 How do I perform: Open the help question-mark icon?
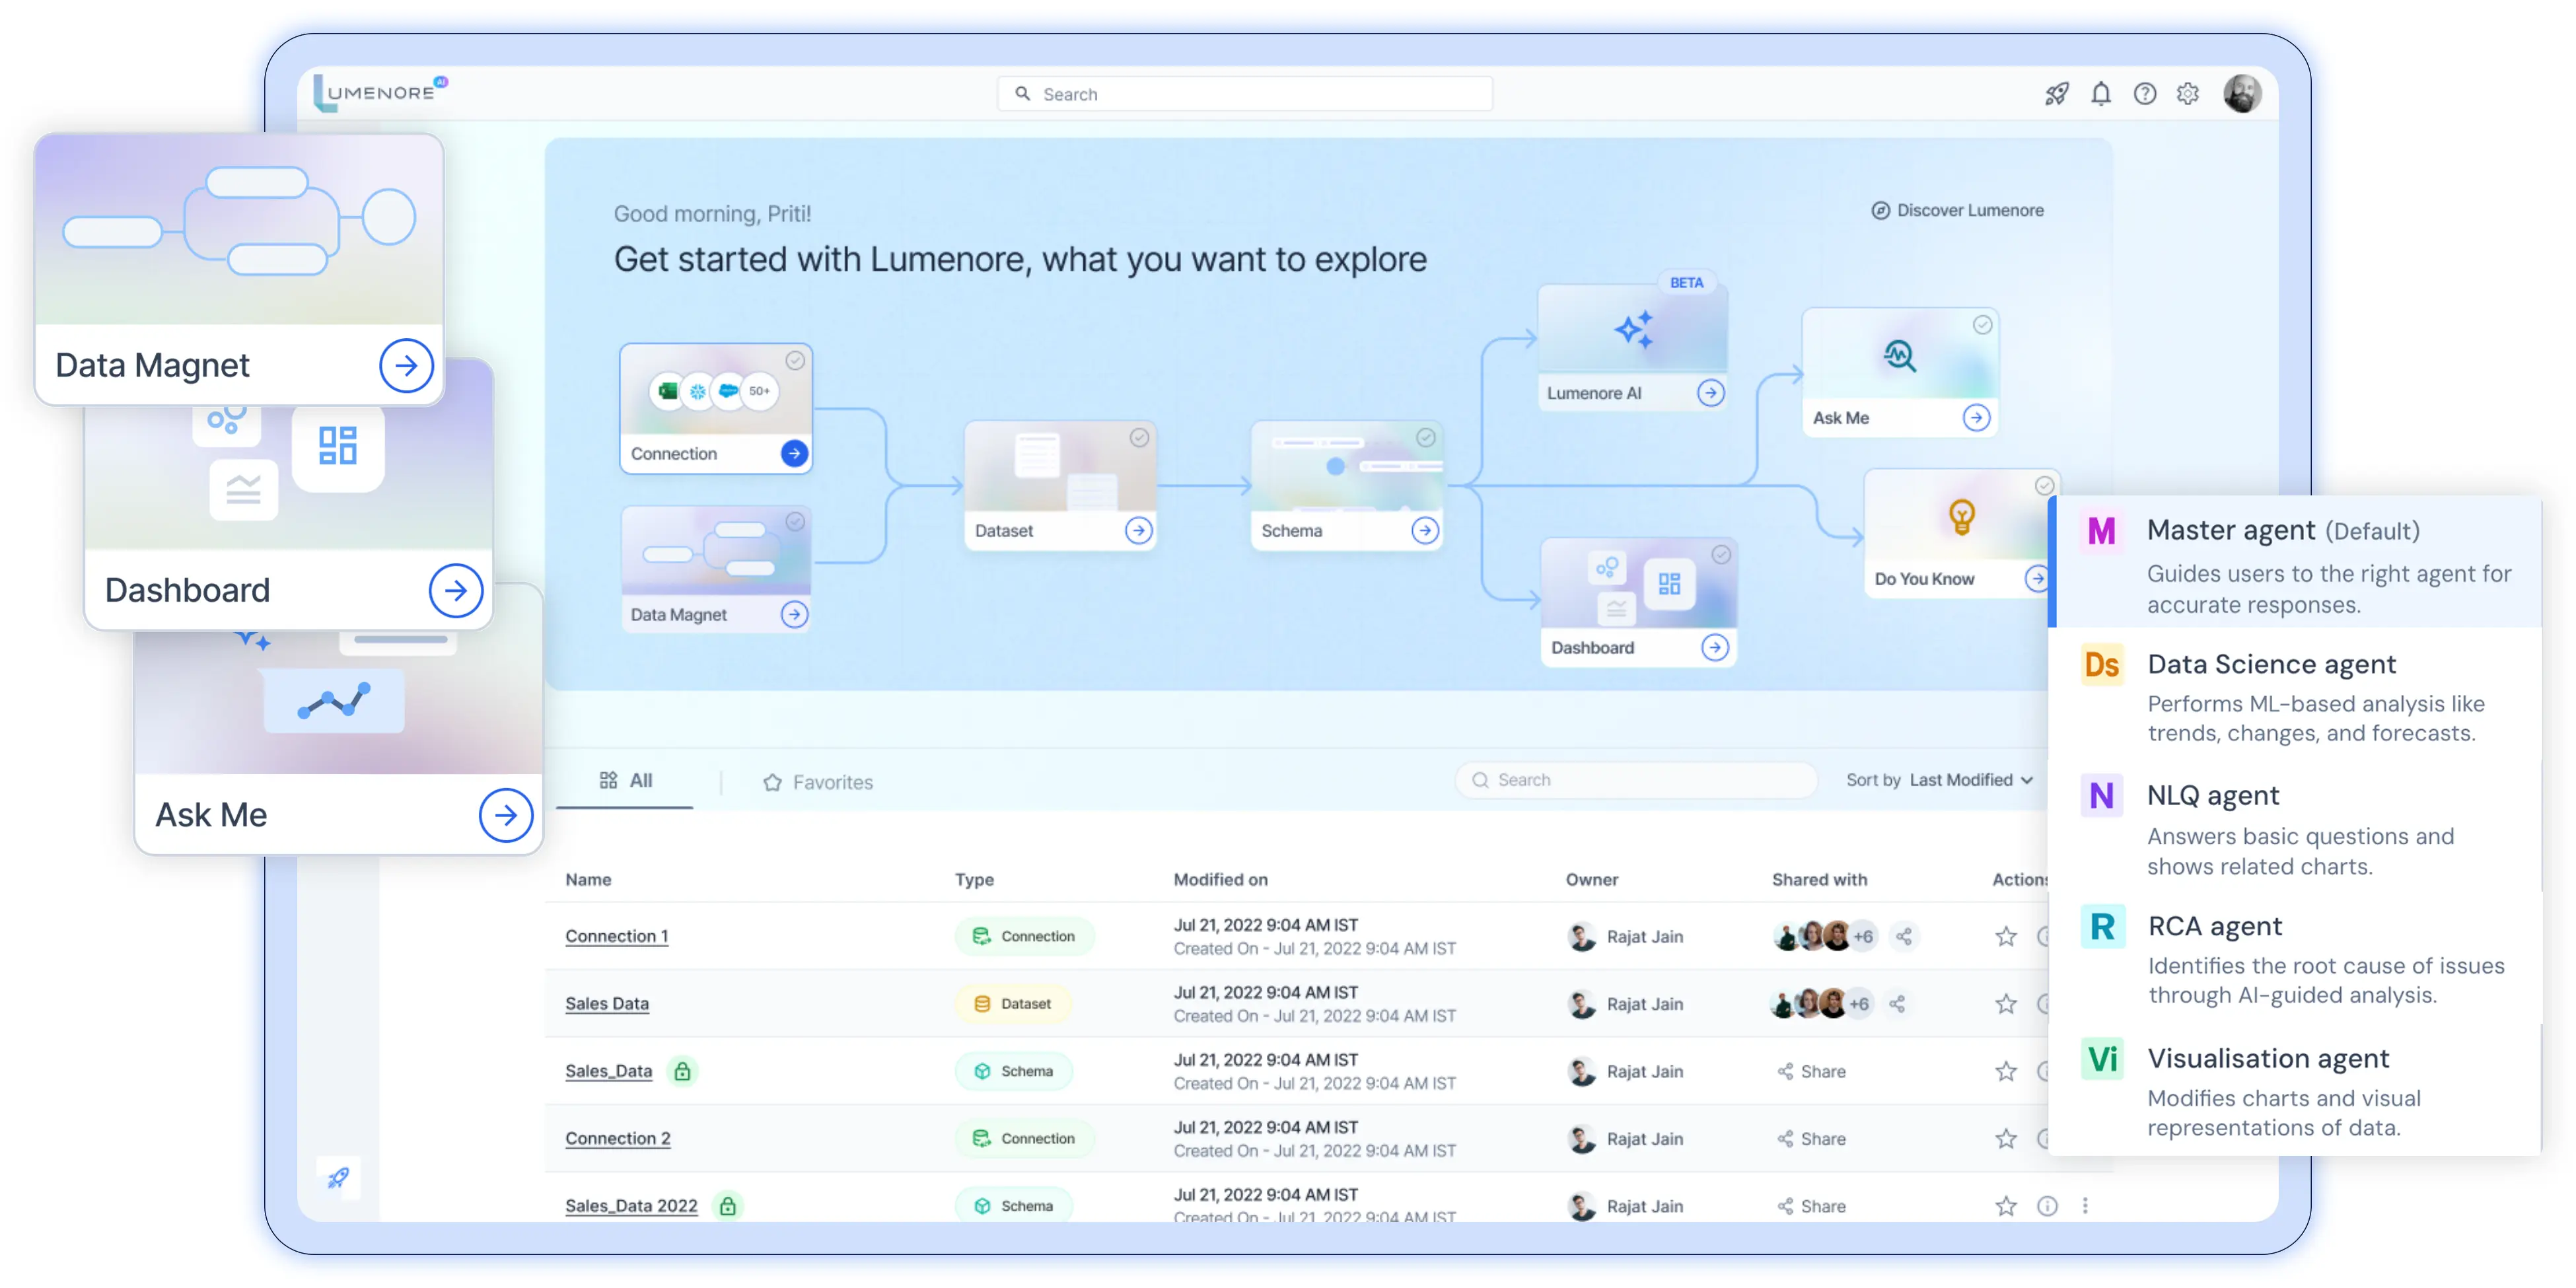pyautogui.click(x=2145, y=93)
